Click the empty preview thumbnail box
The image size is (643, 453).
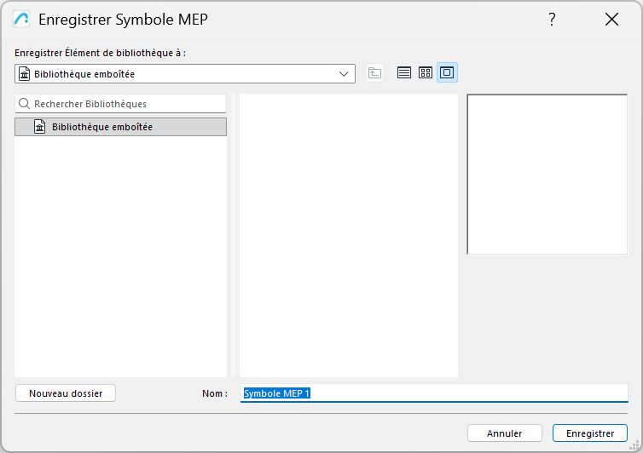click(547, 175)
